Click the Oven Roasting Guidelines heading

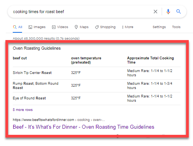point(37,48)
